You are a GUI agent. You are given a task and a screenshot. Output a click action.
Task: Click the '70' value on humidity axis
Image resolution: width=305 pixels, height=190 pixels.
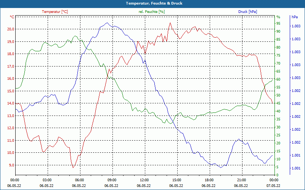point(278,63)
